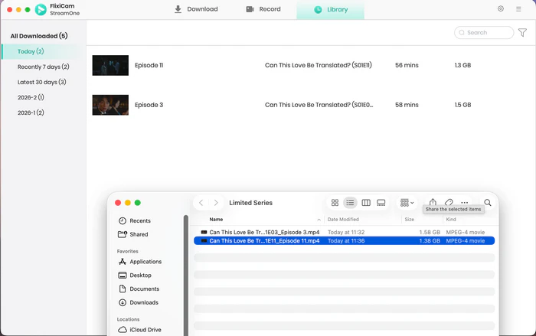Click the Finder Share button
536x336 pixels.
[x=433, y=203]
